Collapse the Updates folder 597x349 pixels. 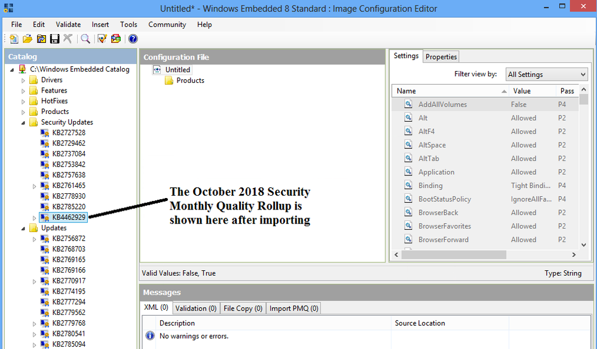(23, 228)
